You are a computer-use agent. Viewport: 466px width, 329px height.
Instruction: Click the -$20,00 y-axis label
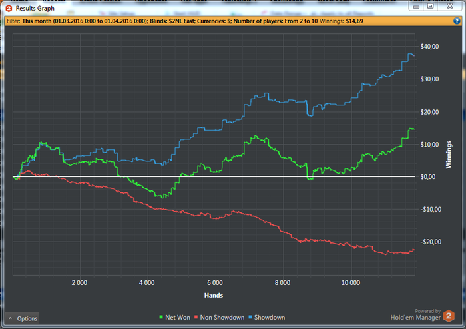[431, 242]
